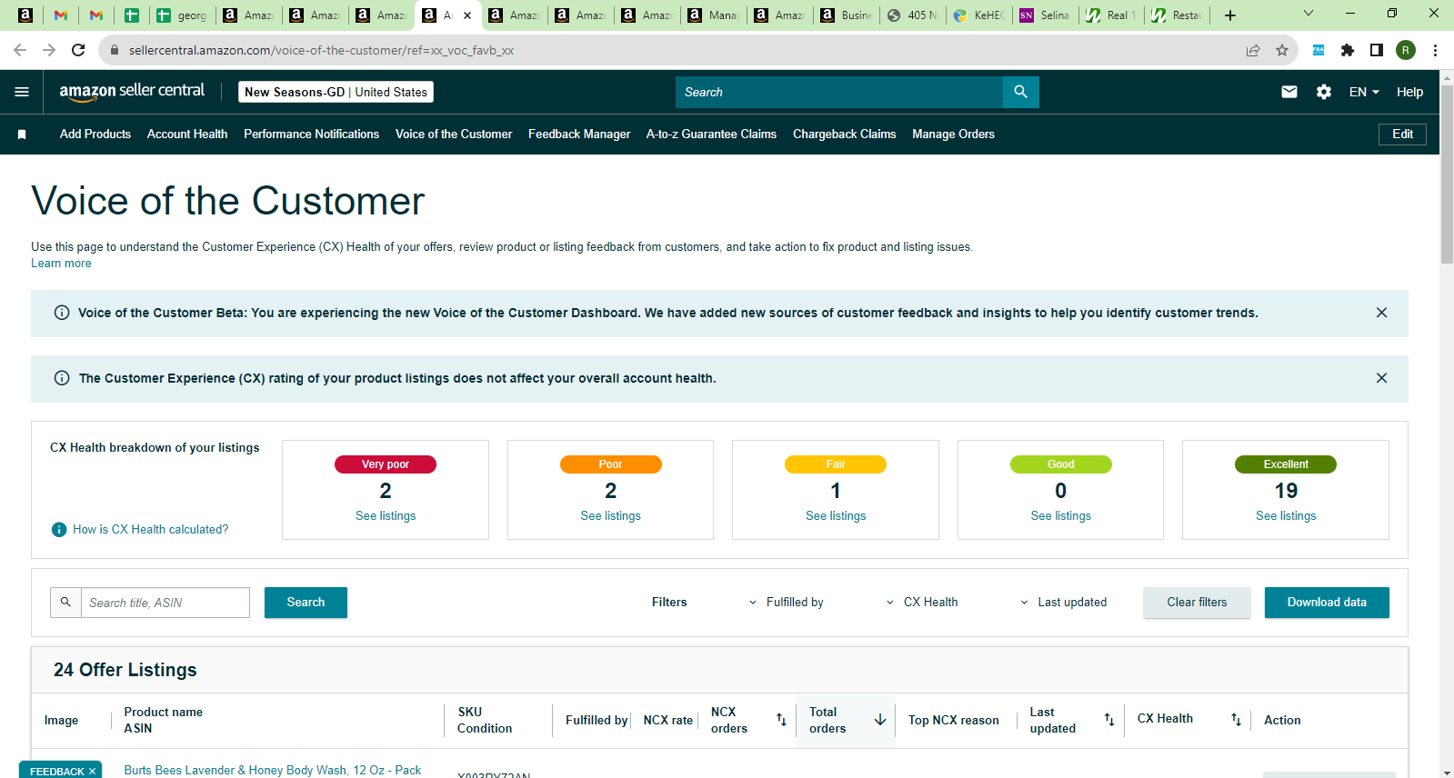Open Help in the header

pyautogui.click(x=1409, y=92)
